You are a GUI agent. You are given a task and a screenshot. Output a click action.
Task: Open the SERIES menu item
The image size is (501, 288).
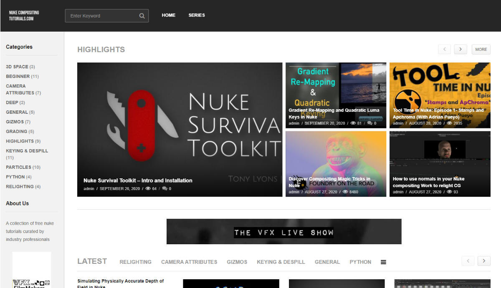(x=197, y=15)
